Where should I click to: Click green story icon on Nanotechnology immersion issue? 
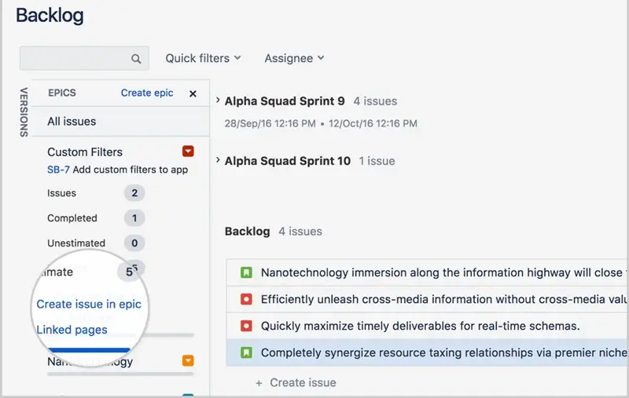[246, 273]
